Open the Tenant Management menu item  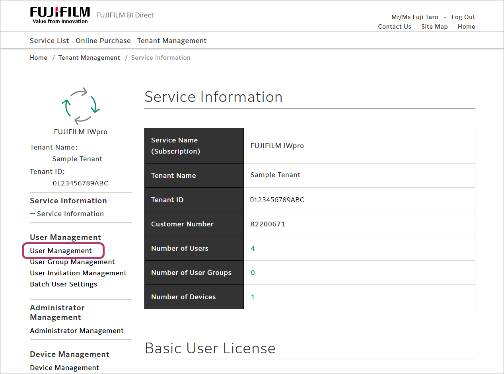(x=172, y=41)
